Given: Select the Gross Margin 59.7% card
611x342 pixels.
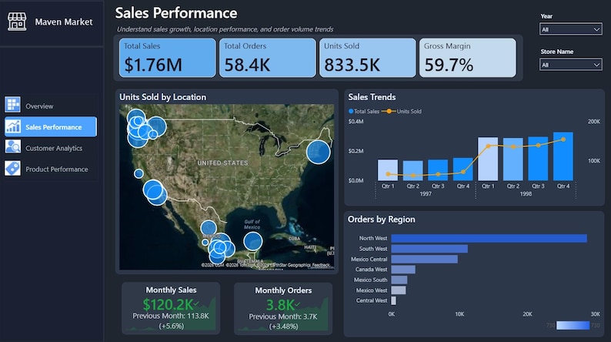Looking at the screenshot, I should click(x=468, y=57).
